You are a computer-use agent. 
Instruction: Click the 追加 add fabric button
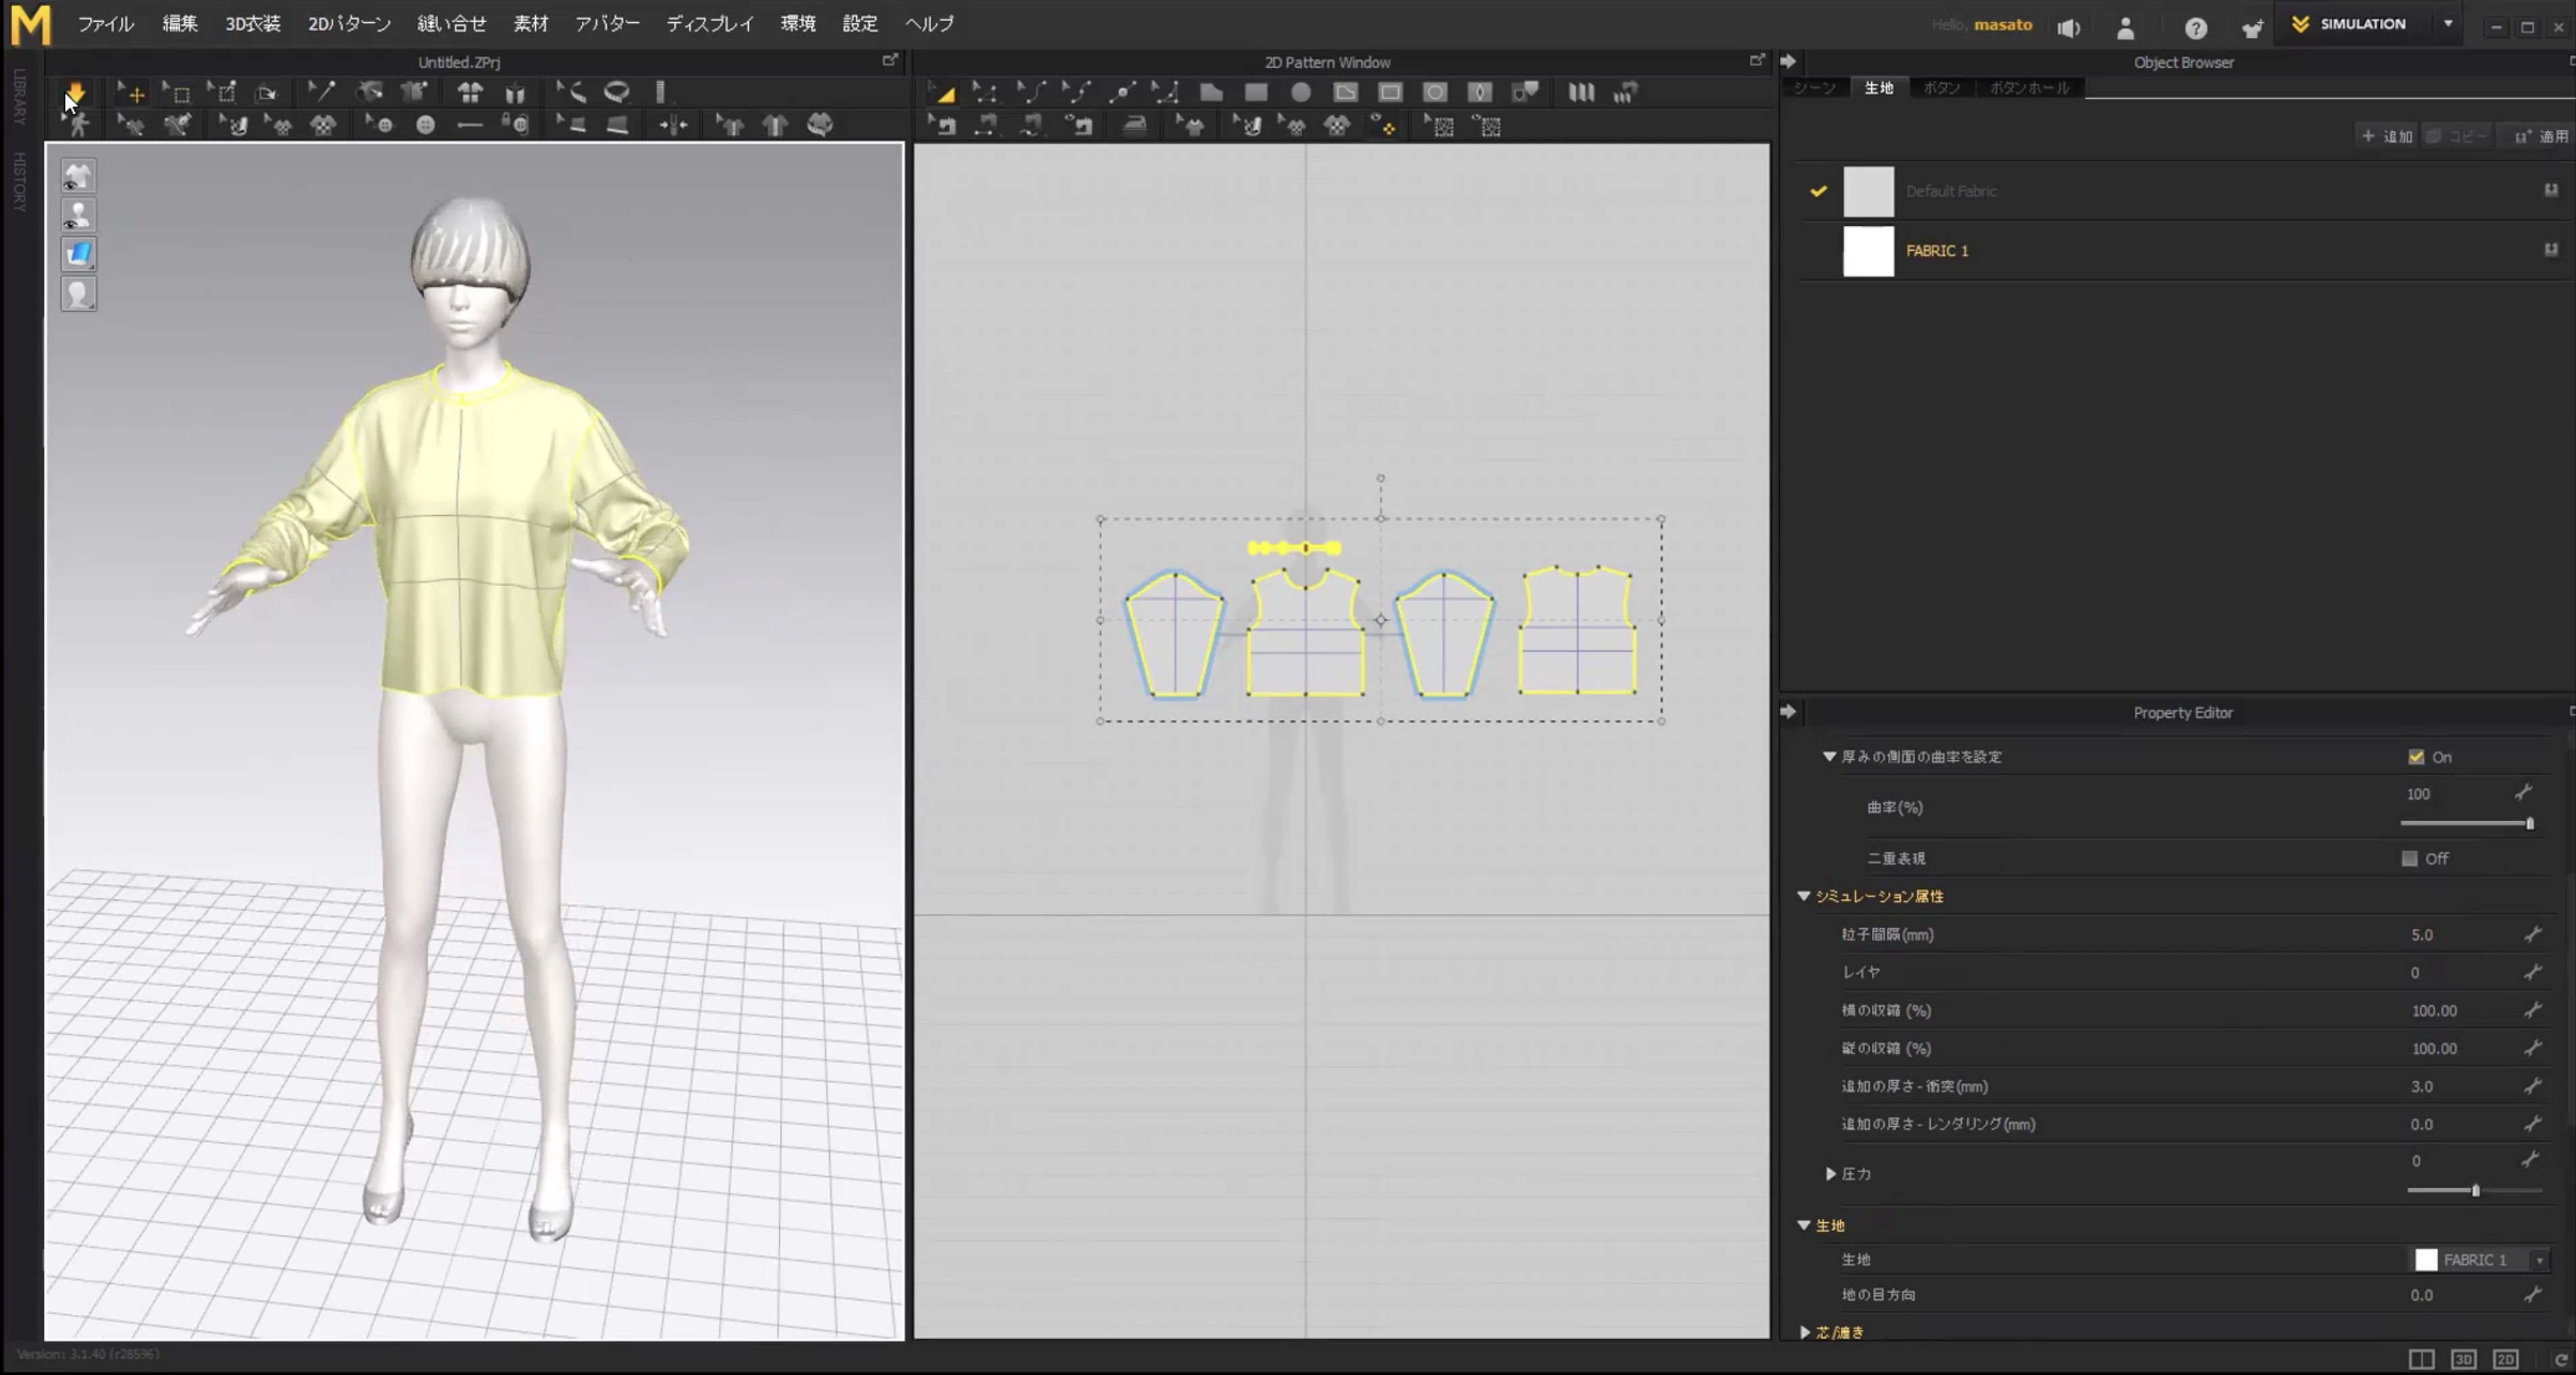[2387, 136]
